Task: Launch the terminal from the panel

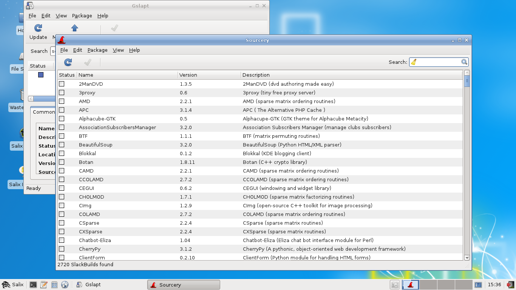Action: [33, 285]
